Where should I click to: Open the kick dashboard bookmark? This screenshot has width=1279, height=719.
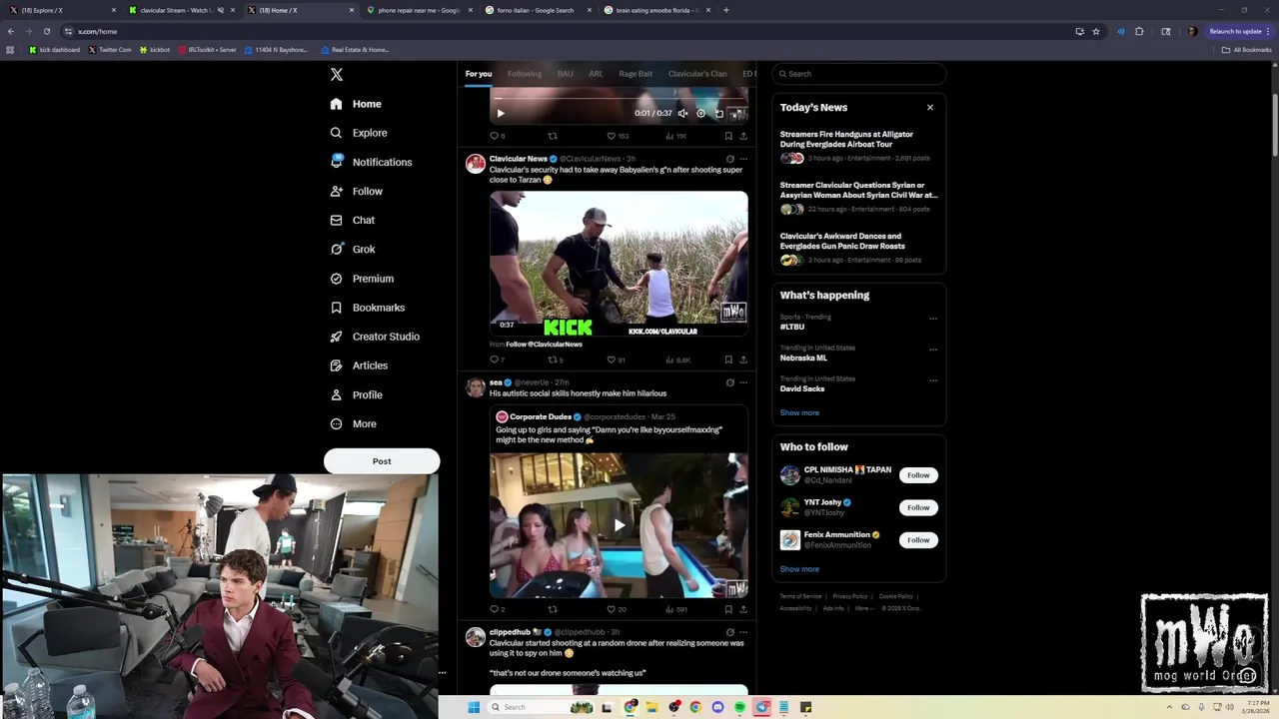click(x=54, y=49)
